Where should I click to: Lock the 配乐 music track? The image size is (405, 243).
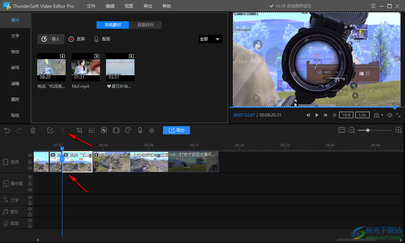pyautogui.click(x=30, y=214)
